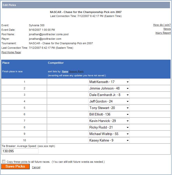The image size is (172, 175).
Task: Expand the Dale Earnhardt Jr. competitor dropdown
Action: [x=109, y=95]
